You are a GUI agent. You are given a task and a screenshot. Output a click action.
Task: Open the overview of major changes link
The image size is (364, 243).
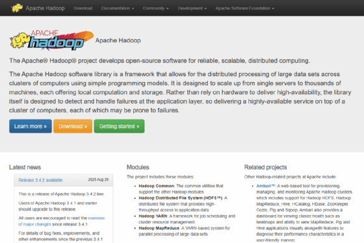click(x=62, y=221)
